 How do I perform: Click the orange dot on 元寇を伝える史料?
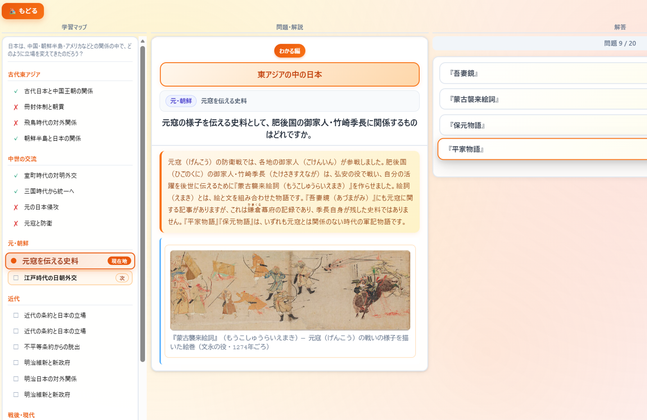(x=14, y=261)
